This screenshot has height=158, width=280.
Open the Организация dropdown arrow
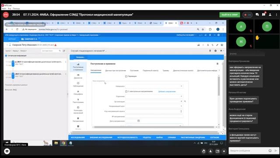point(181,101)
